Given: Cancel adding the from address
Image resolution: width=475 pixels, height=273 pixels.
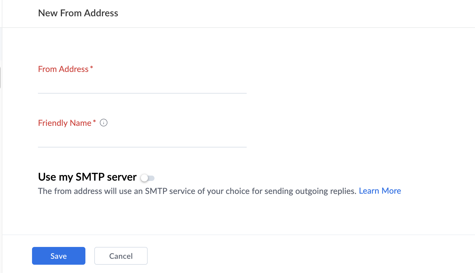Looking at the screenshot, I should 121,256.
